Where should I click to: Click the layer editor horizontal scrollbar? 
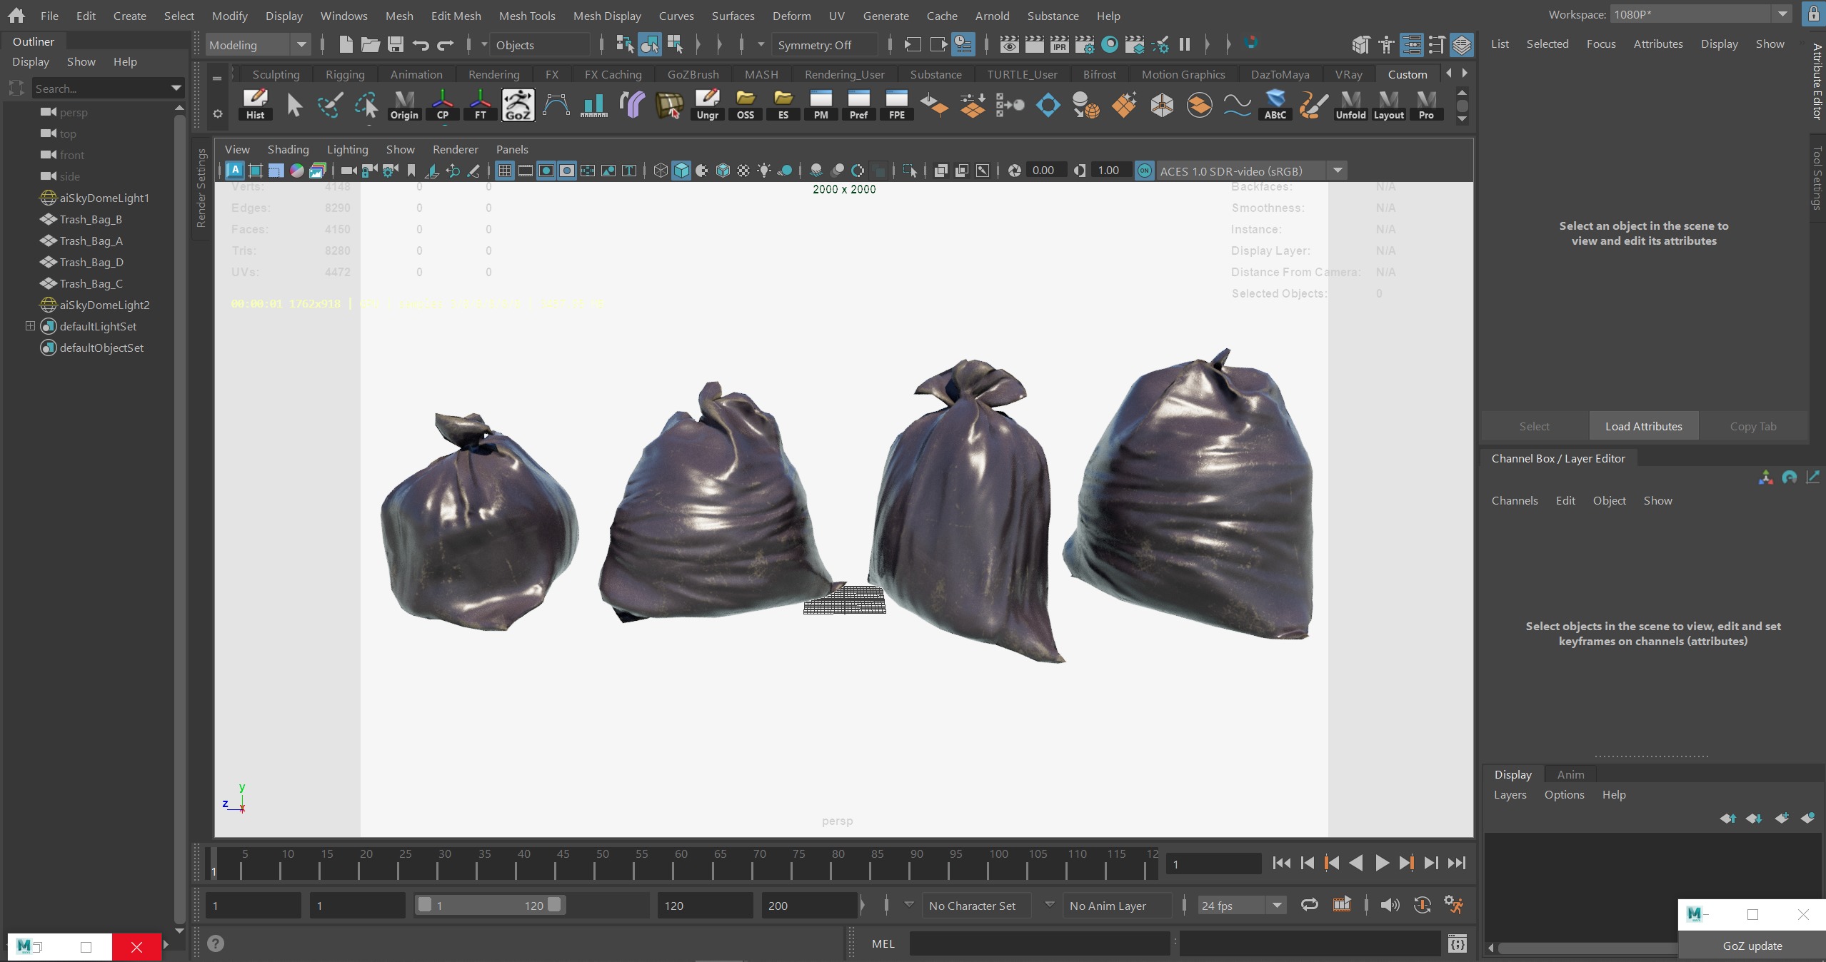tap(1587, 948)
